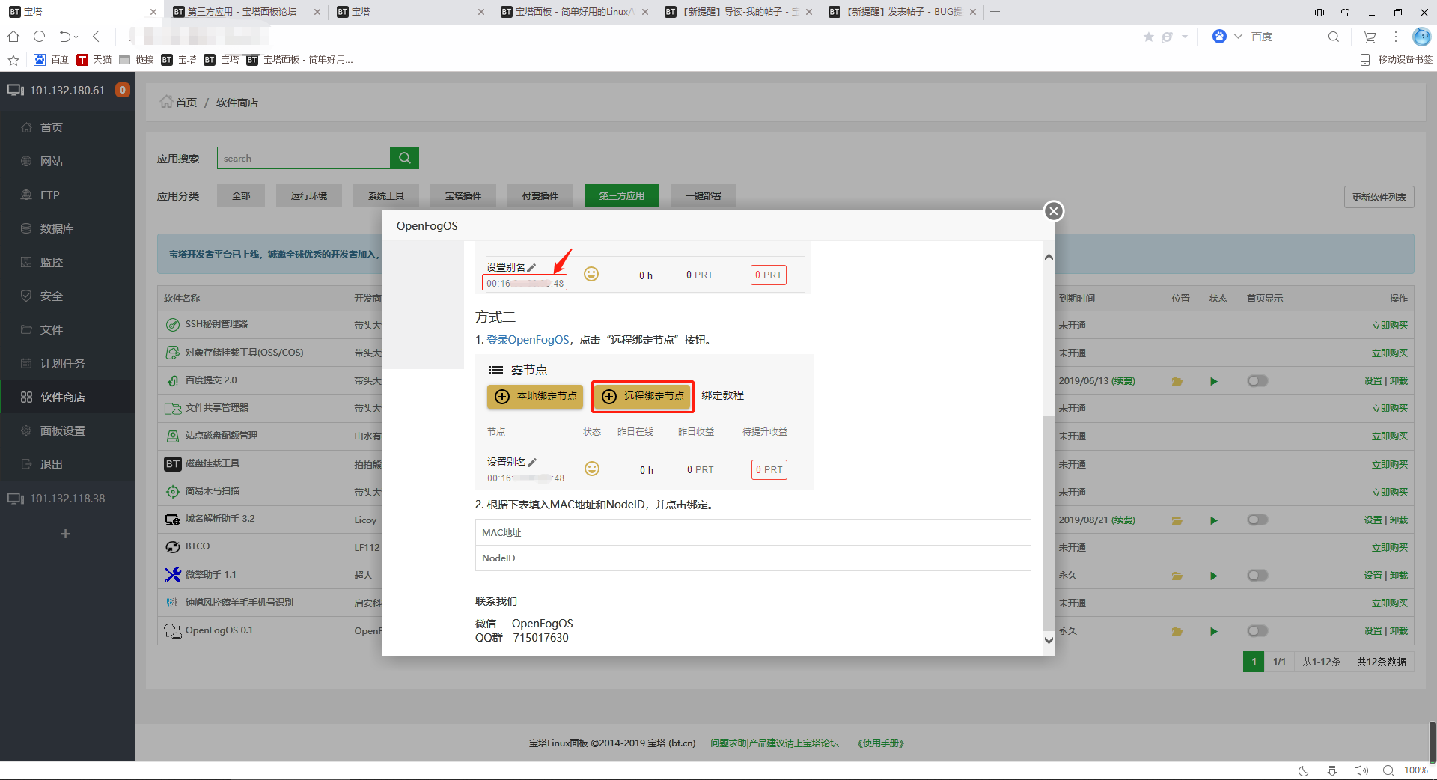
Task: Click upper smiley status icon
Action: click(x=591, y=274)
